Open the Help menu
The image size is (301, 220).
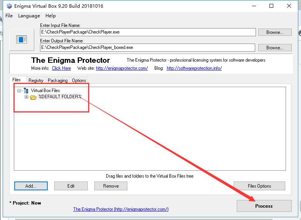(x=51, y=16)
